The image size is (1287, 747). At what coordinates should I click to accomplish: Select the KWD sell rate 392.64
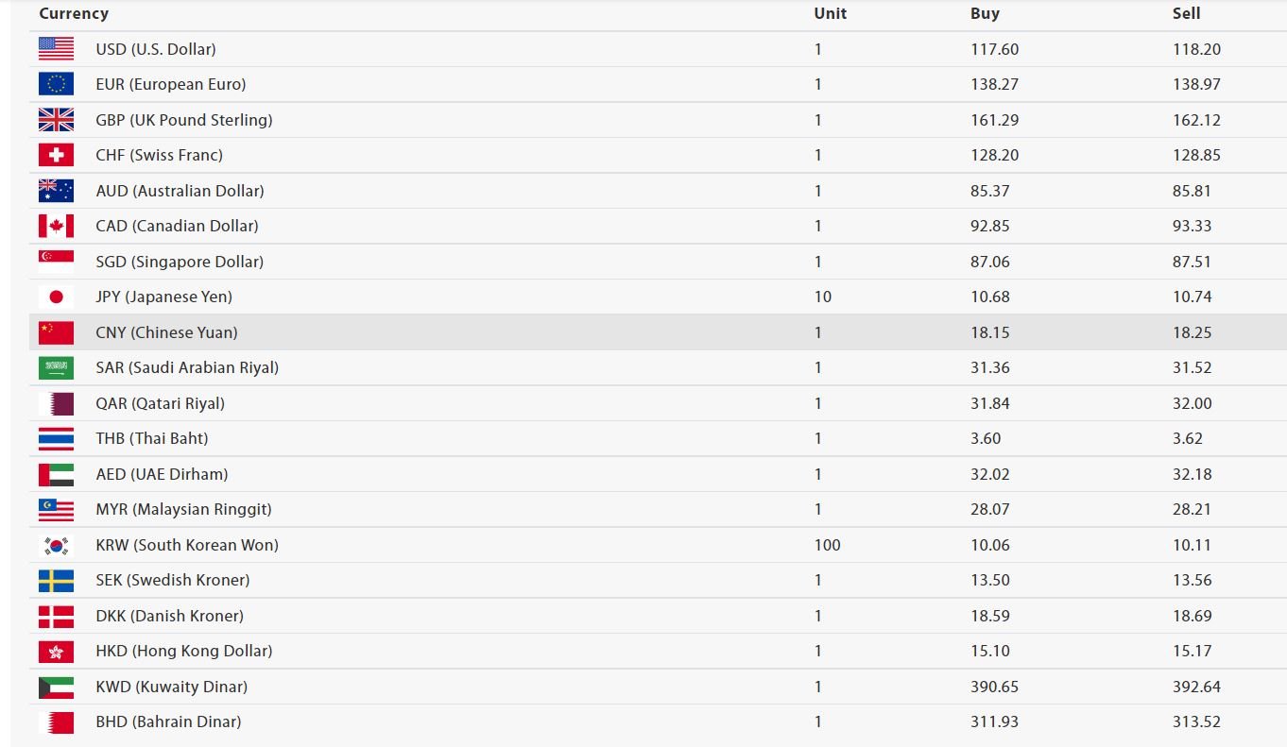click(x=1196, y=687)
